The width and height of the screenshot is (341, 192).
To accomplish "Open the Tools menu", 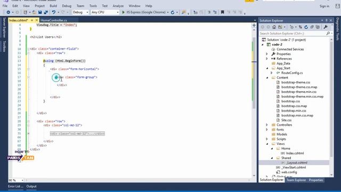I will (x=93, y=6).
